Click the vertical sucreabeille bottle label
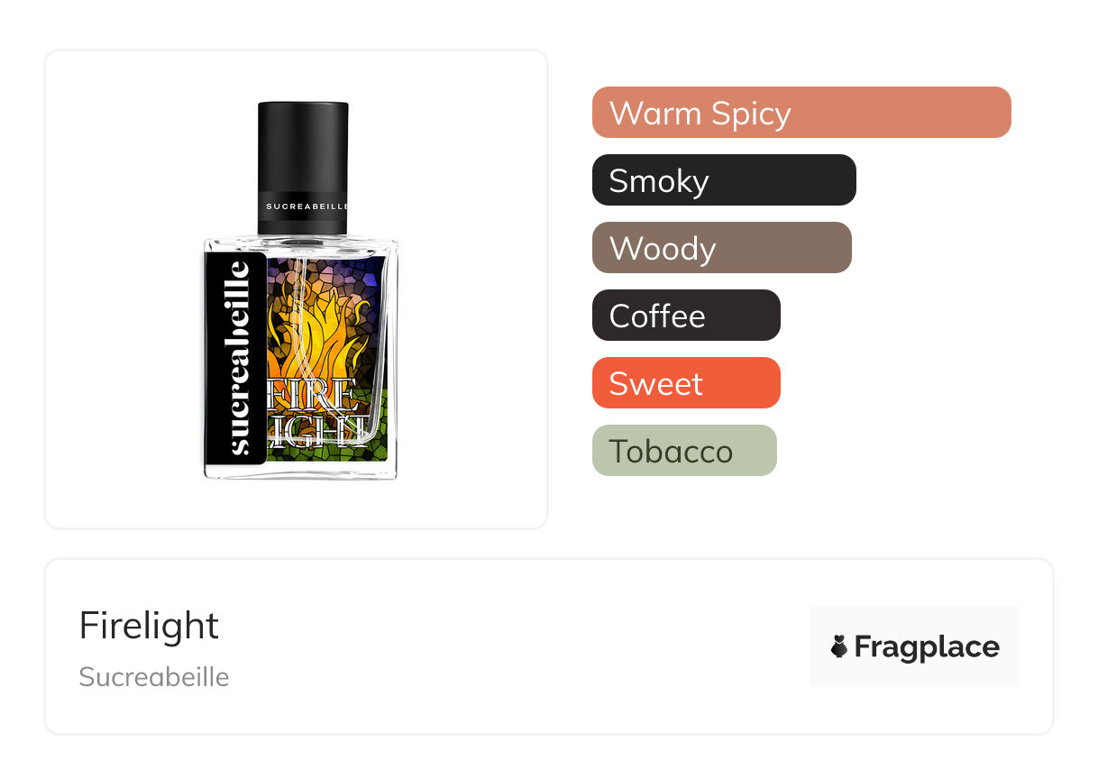 pos(236,357)
